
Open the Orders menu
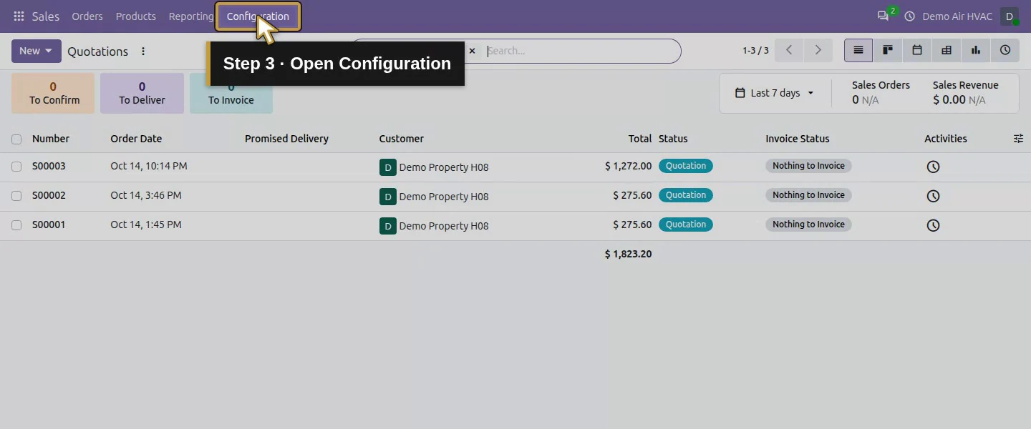pos(87,16)
